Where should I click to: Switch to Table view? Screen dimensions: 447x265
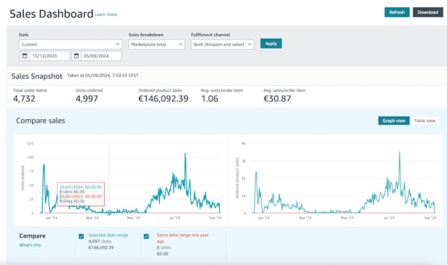coord(425,121)
